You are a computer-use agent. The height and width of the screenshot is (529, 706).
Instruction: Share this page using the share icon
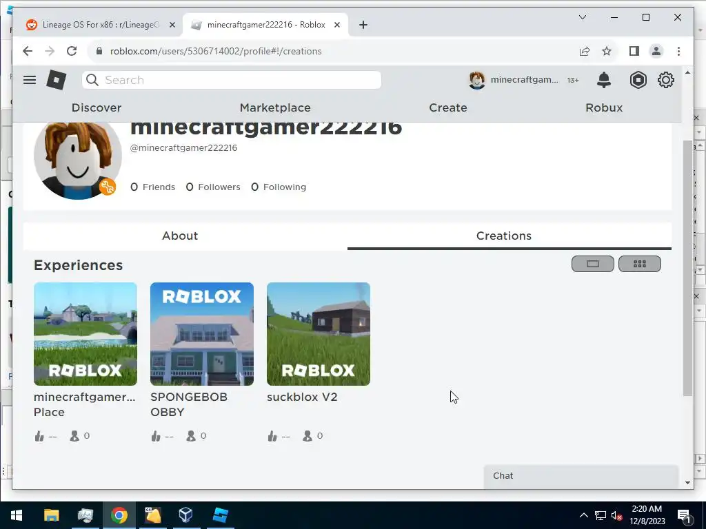click(585, 51)
